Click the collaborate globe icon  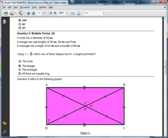[21, 13]
